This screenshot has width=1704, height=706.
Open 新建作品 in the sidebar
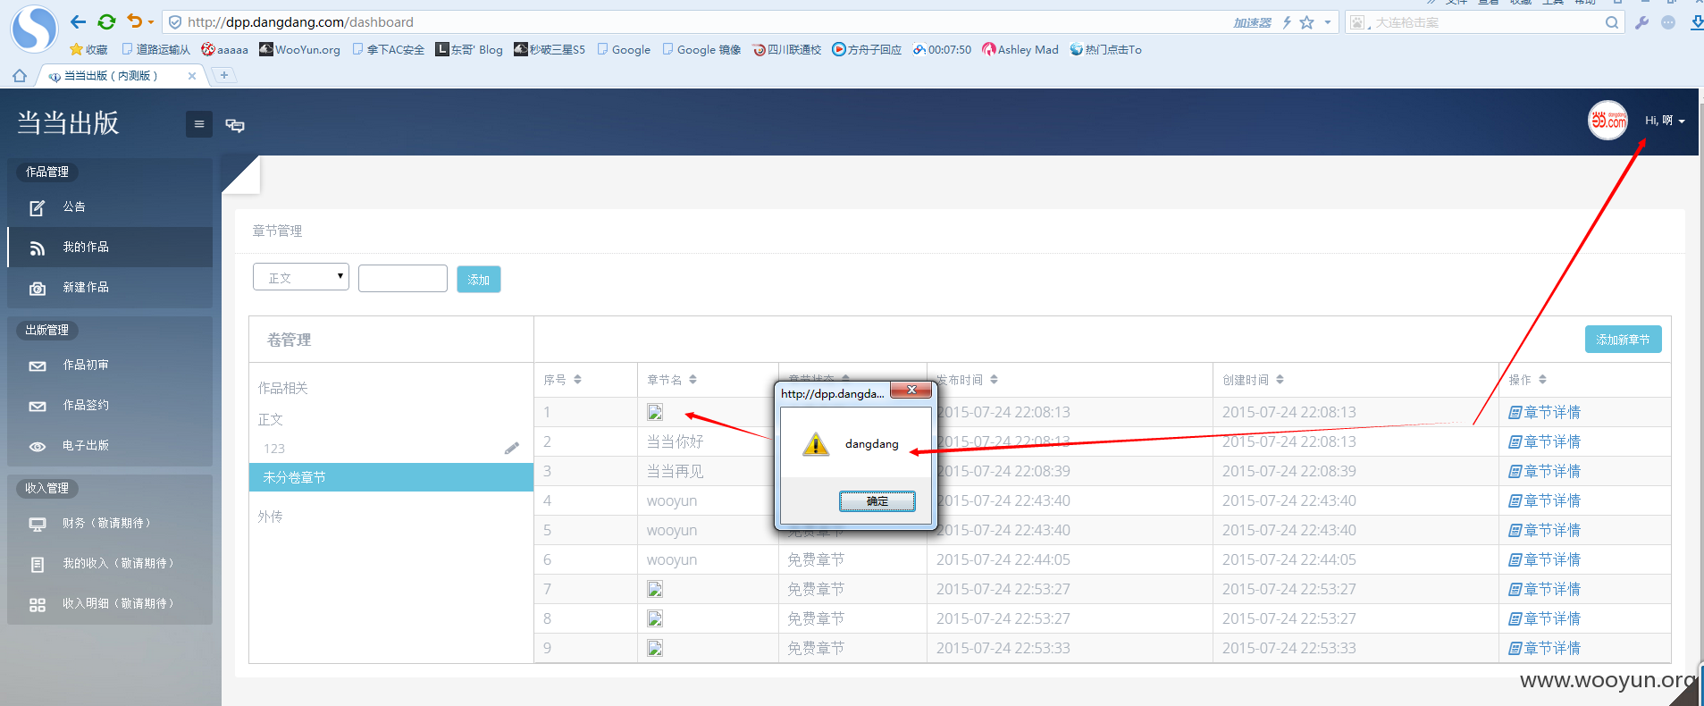pyautogui.click(x=110, y=287)
